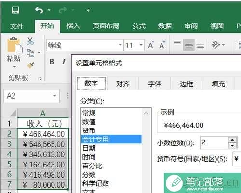Open the 数据 ribbon tab
This screenshot has width=241, height=193.
[x=165, y=26]
